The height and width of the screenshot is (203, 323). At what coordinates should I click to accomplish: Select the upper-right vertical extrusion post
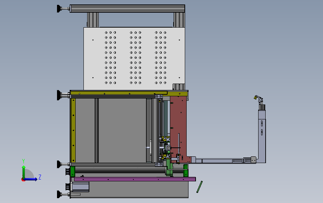pyautogui.click(x=179, y=20)
